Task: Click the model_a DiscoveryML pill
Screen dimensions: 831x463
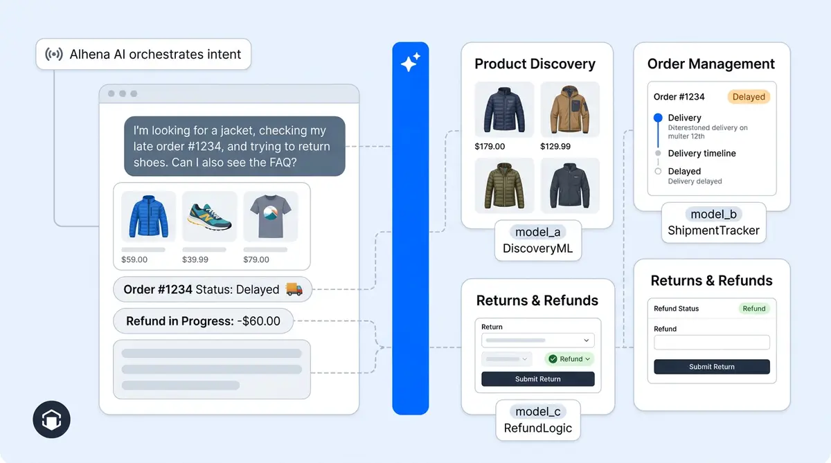Action: pyautogui.click(x=538, y=240)
